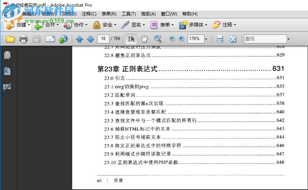Click the 查找 search input box
The width and height of the screenshot is (308, 190).
click(x=265, y=39)
